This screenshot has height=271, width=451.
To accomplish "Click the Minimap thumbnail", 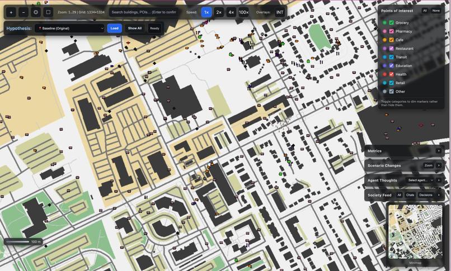I will pos(415,231).
